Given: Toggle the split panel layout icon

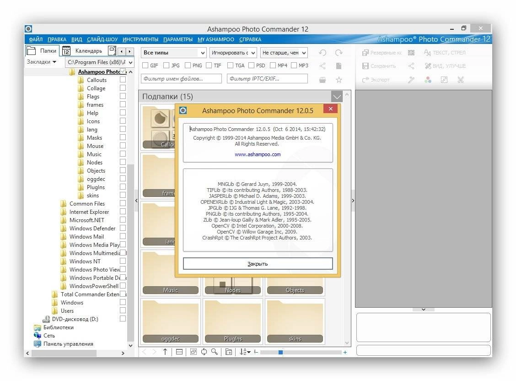Looking at the screenshot, I should coord(179,352).
